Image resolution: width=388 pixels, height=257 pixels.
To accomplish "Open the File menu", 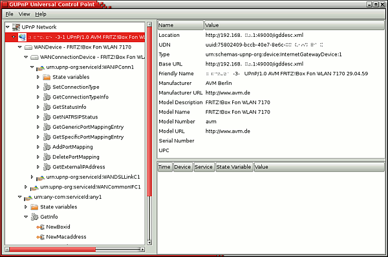I will pos(10,14).
